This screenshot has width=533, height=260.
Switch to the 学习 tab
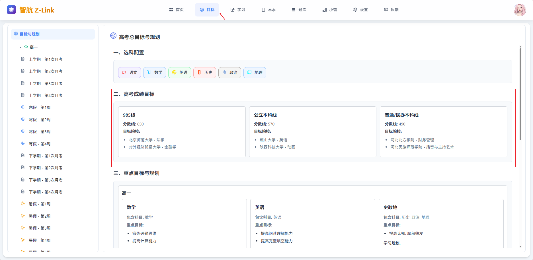pos(238,10)
